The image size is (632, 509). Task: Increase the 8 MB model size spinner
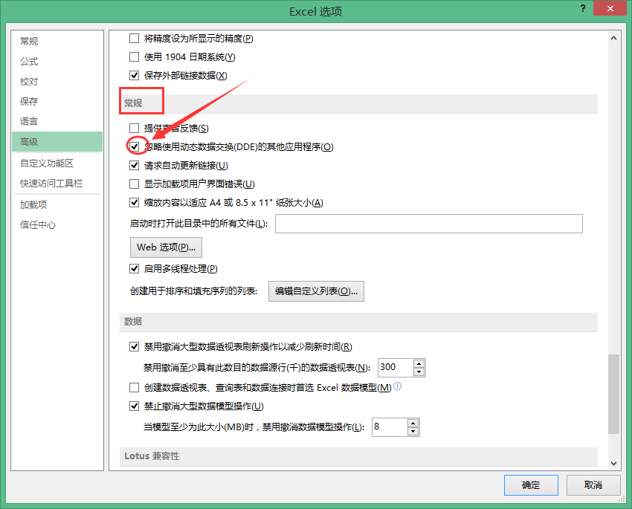click(x=413, y=423)
